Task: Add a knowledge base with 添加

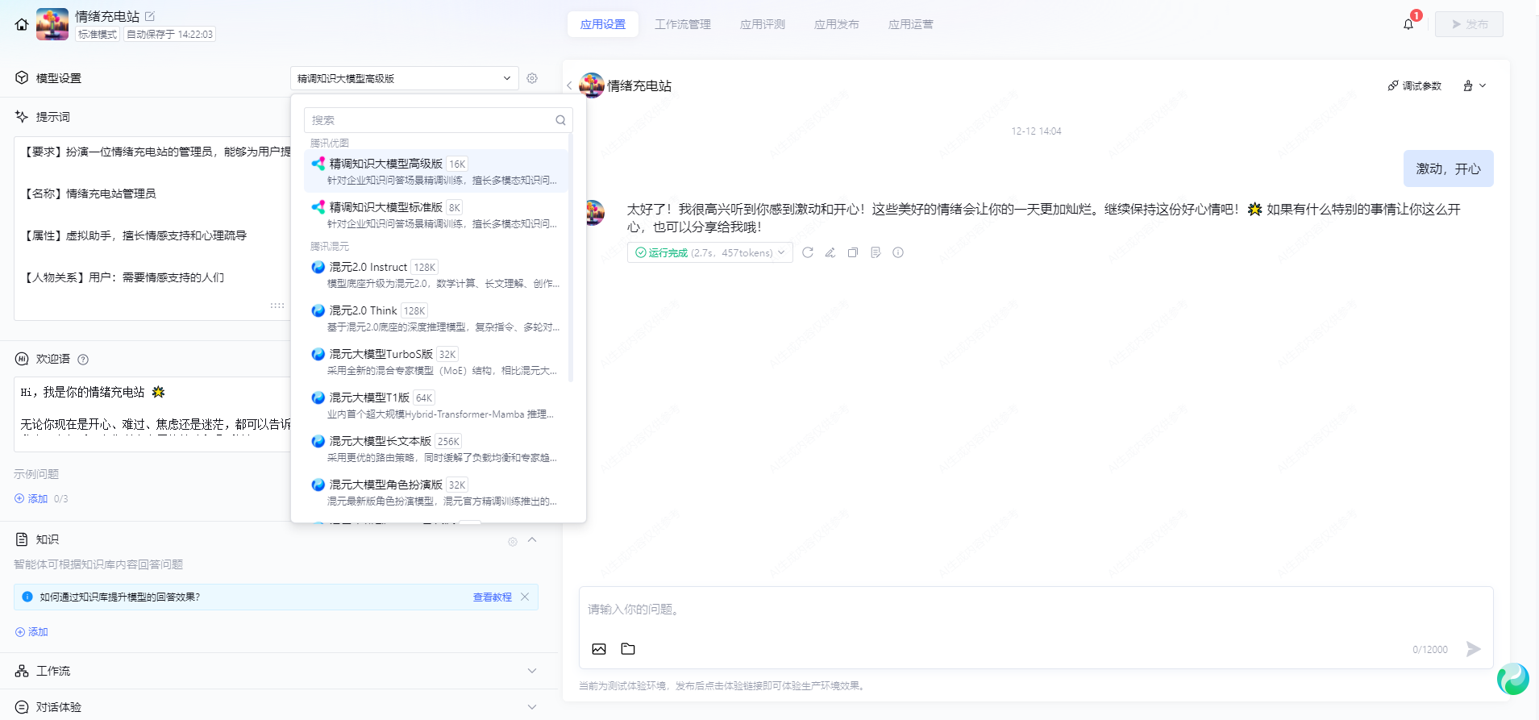Action: tap(31, 632)
